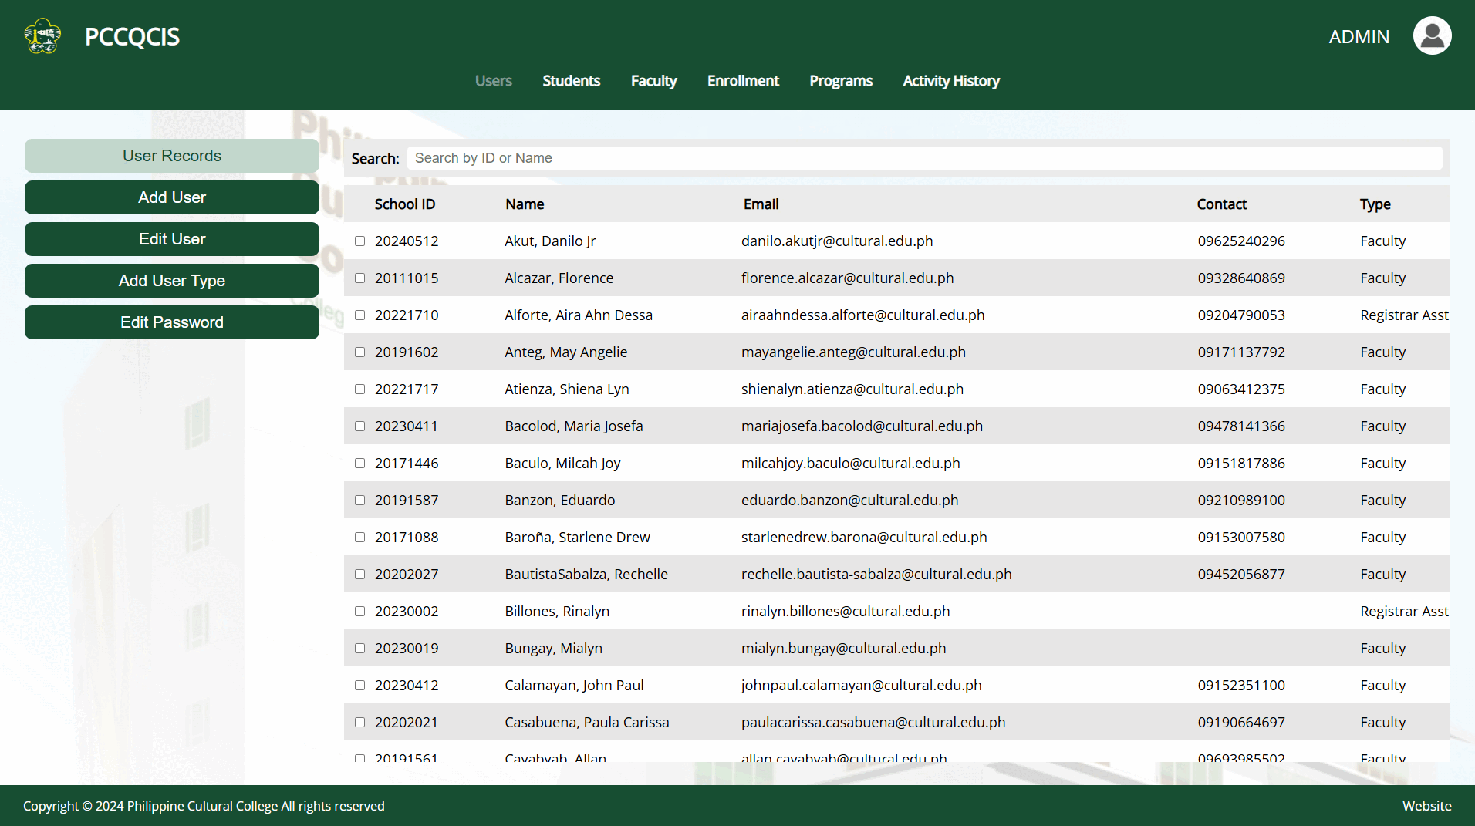Open the Users tab
The width and height of the screenshot is (1475, 826).
(493, 81)
